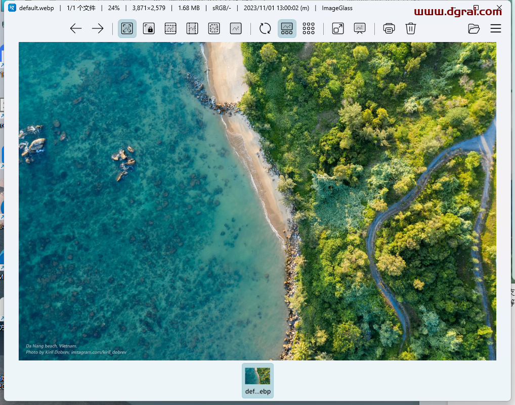Screen dimensions: 515x405
Task: Print the current image
Action: click(389, 28)
